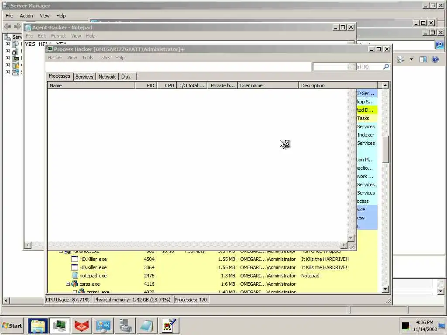Sort by the User name column header

pyautogui.click(x=268, y=85)
